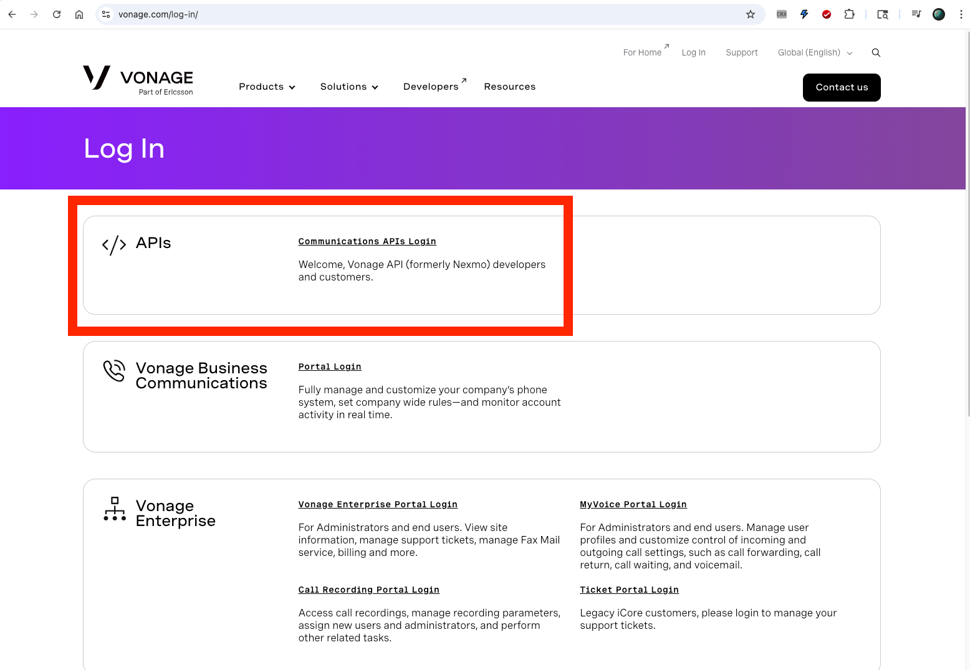Click 'Access call recordings' description text
The image size is (970, 670).
click(430, 626)
